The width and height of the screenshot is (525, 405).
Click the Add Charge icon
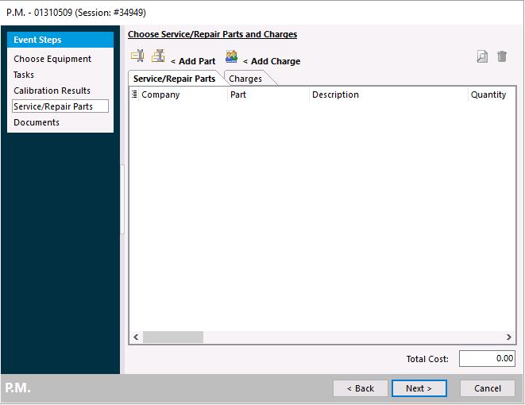click(x=231, y=56)
